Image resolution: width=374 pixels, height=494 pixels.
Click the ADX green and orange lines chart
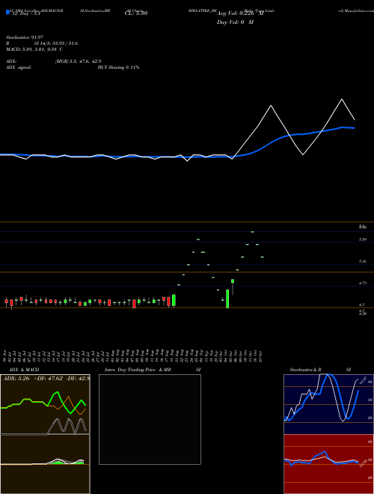[x=45, y=404]
